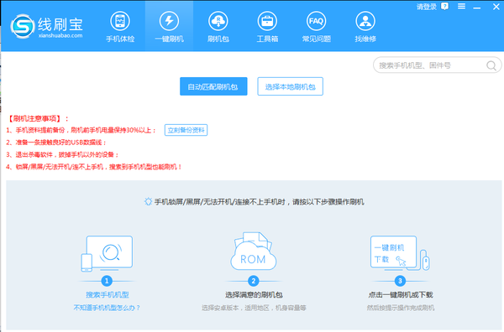Click the lightbulb tip icon
The height and width of the screenshot is (332, 504).
[x=148, y=202]
